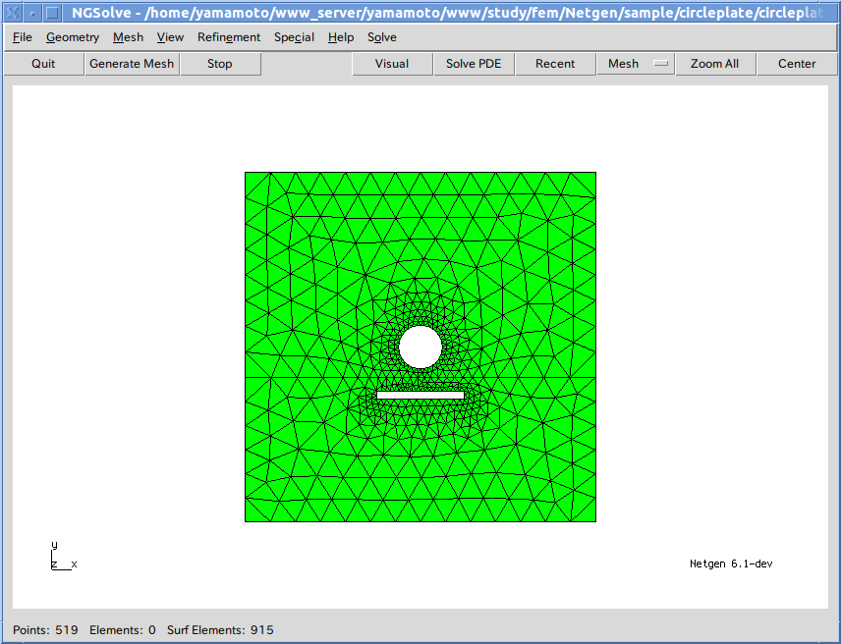Click the window menu X icon in title bar
The height and width of the screenshot is (644, 841).
(11, 13)
